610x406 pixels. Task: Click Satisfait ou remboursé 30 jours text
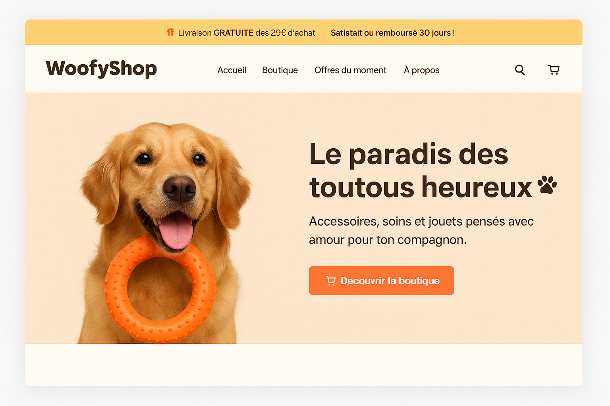pos(393,33)
